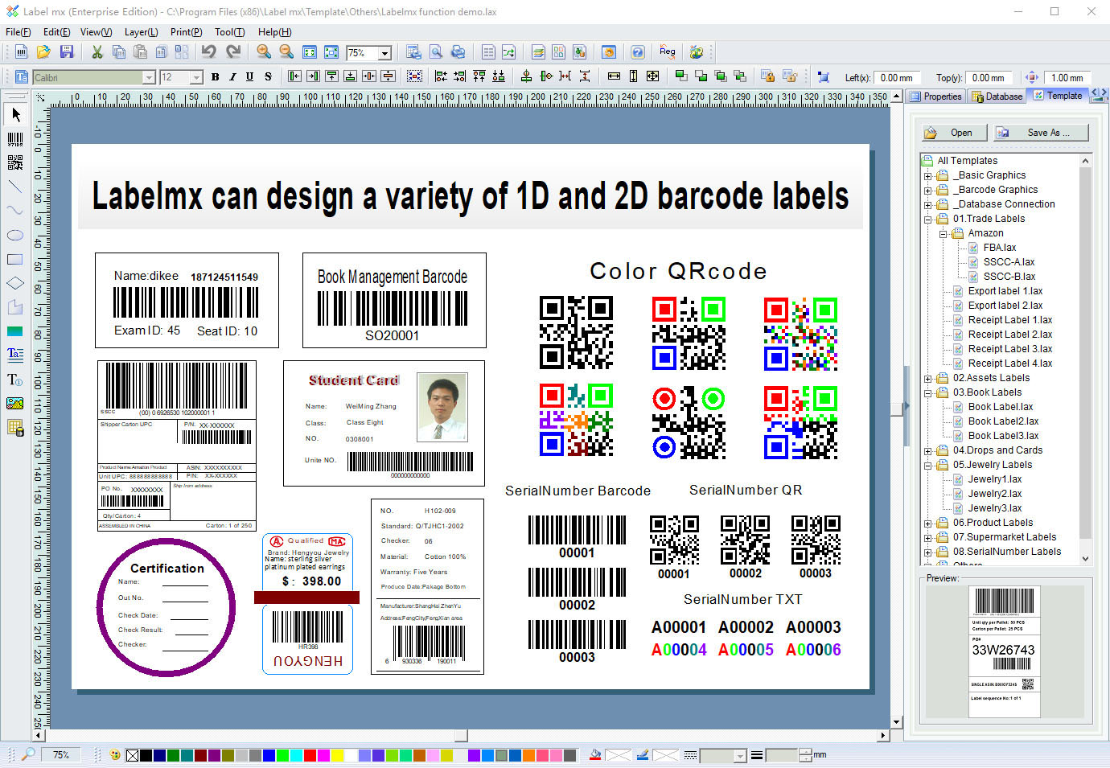Click the printer icon in toolbar
The image size is (1110, 768).
(458, 52)
